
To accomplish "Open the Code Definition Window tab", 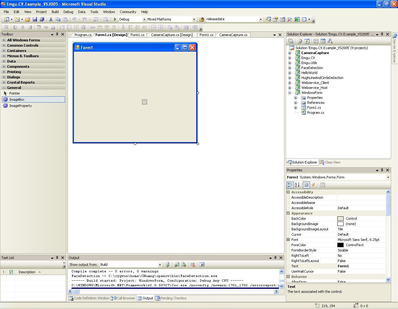I will (89, 298).
